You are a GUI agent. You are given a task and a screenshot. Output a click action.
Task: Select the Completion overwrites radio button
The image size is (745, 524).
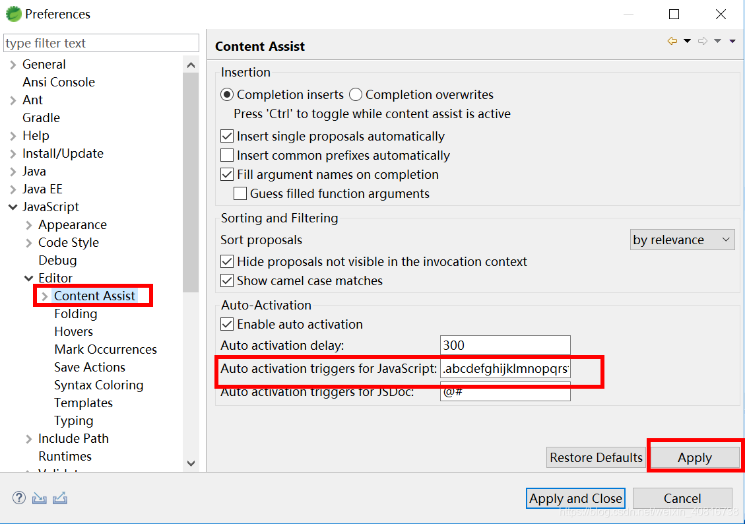pyautogui.click(x=356, y=94)
